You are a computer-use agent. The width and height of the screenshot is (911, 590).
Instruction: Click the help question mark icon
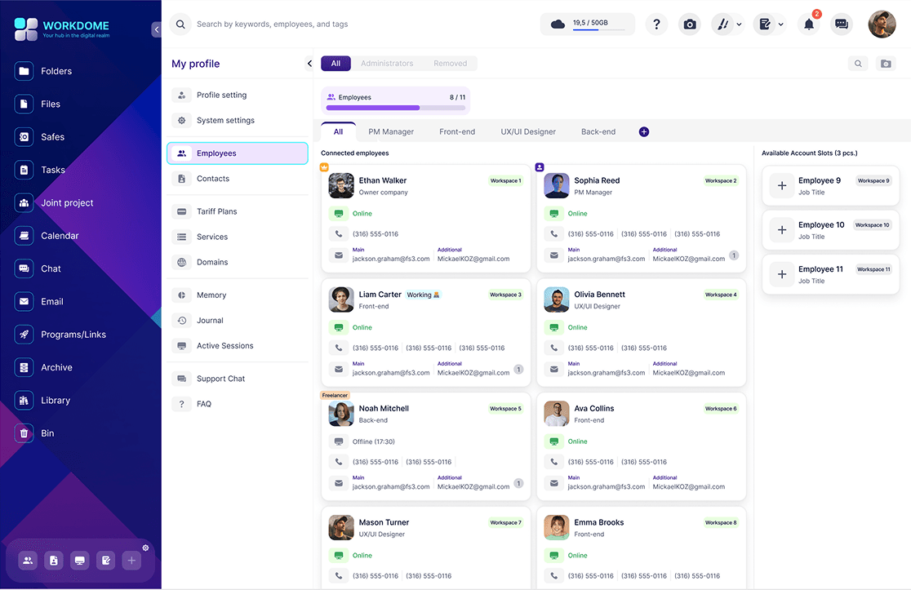tap(656, 24)
